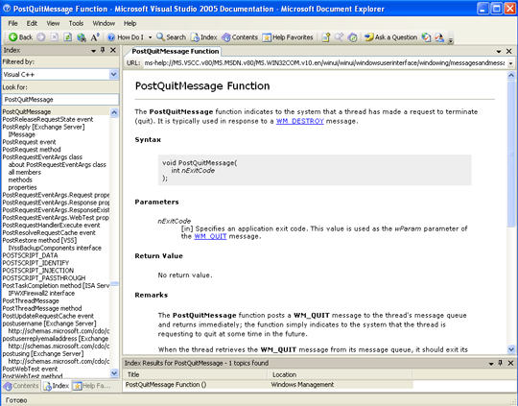Click index list scroll up arrow
518x406 pixels.
pyautogui.click(x=114, y=112)
